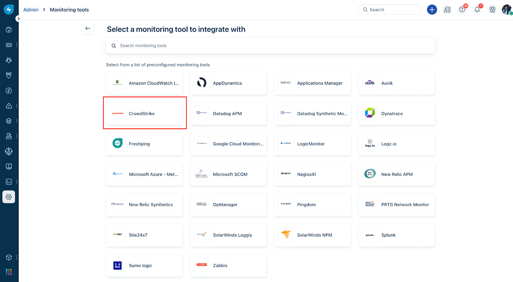Open the shield changes icon in sidebar
513x282 pixels.
(9, 75)
